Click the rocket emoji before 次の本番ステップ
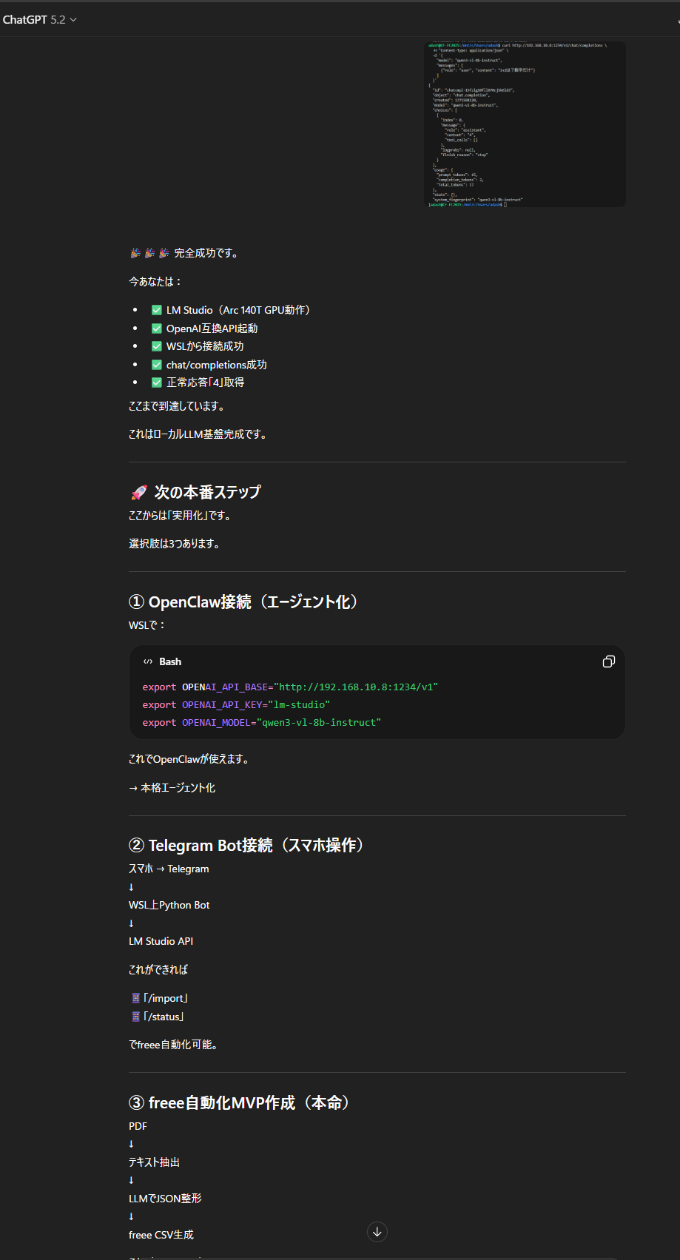The image size is (680, 1260). (x=138, y=493)
